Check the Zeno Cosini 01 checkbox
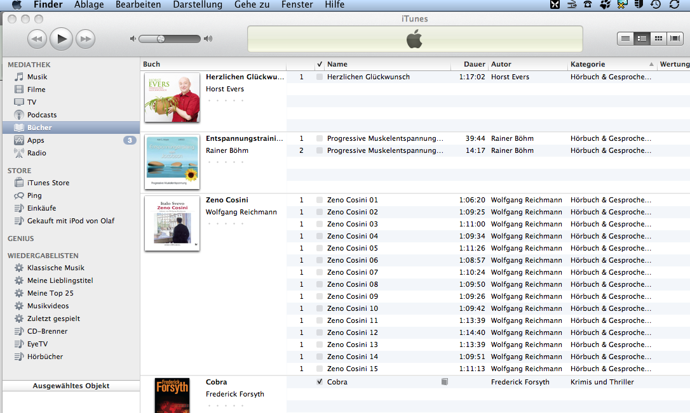This screenshot has height=413, width=690. (x=320, y=200)
